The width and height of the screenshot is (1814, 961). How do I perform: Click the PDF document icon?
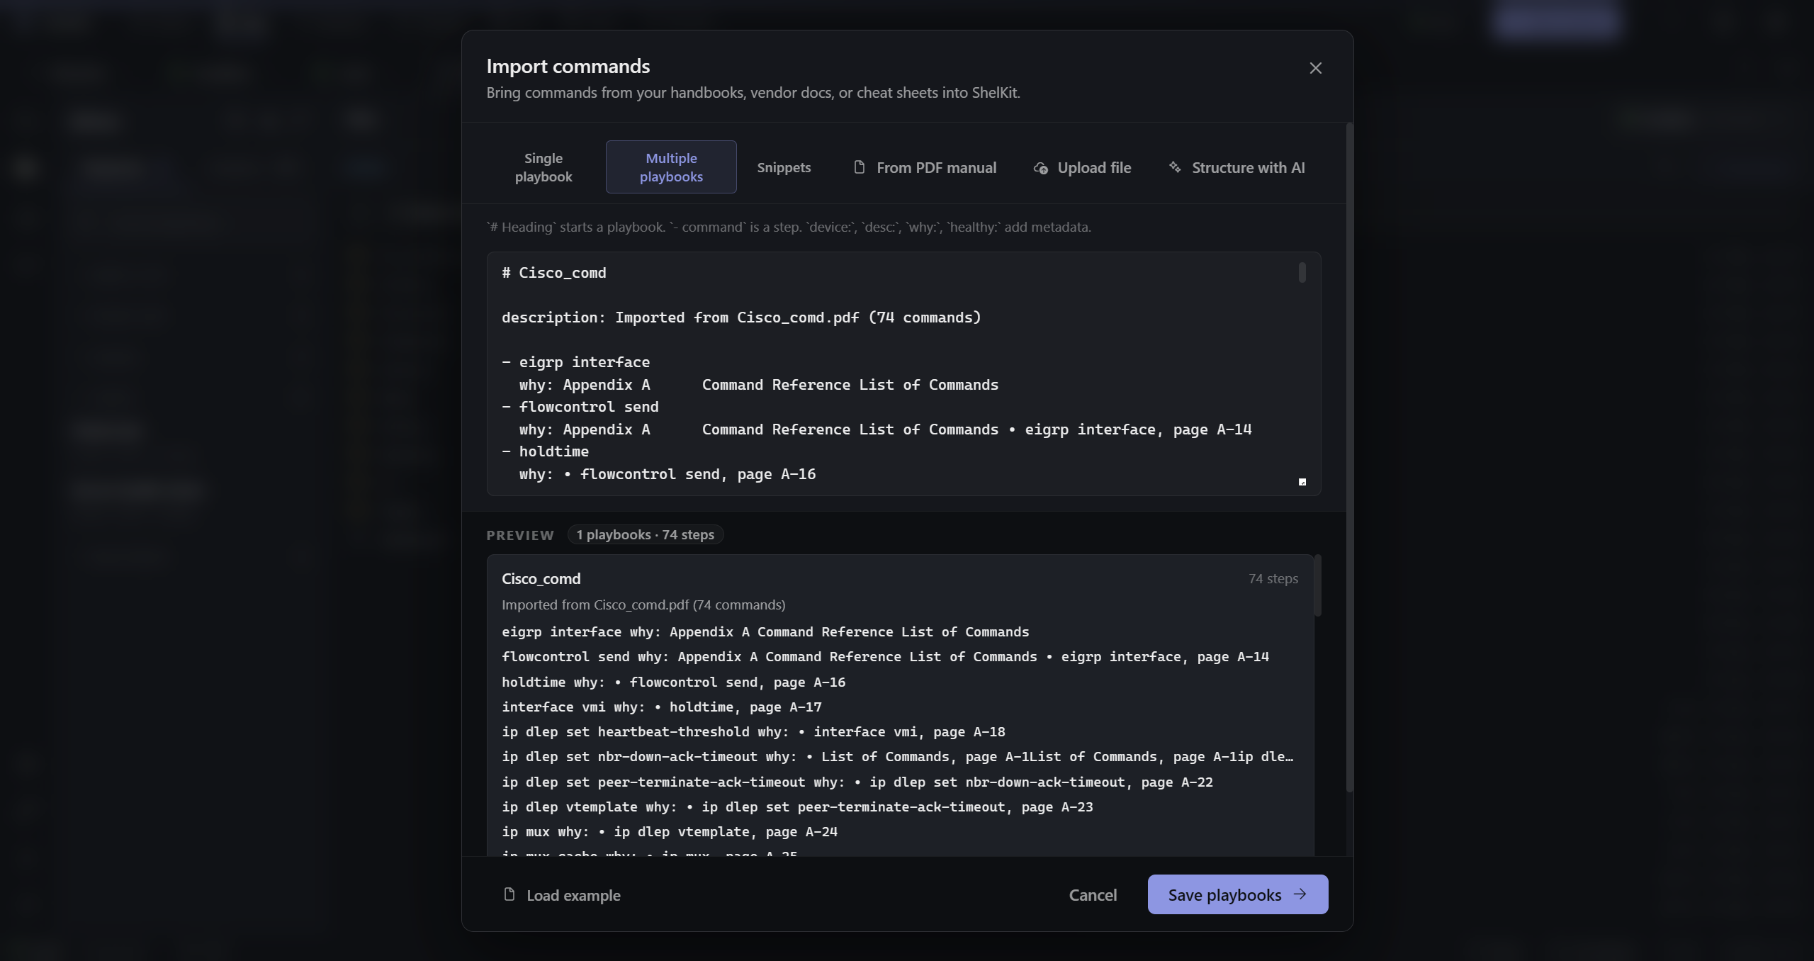860,167
